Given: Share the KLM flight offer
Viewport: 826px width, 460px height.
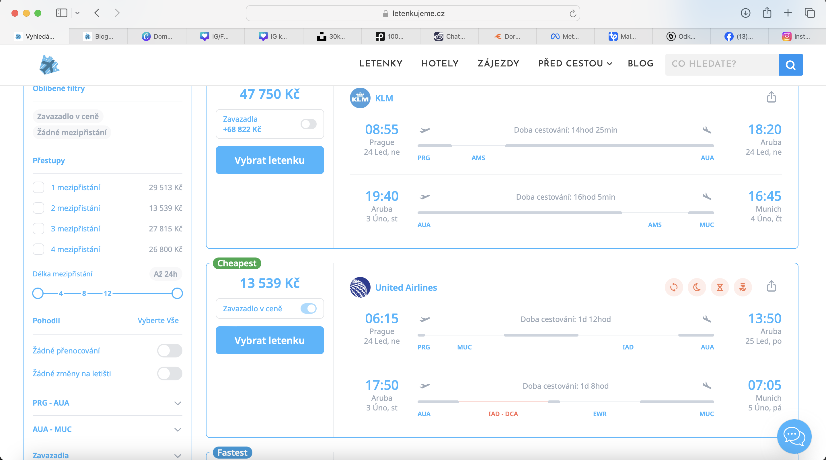Looking at the screenshot, I should click(771, 97).
